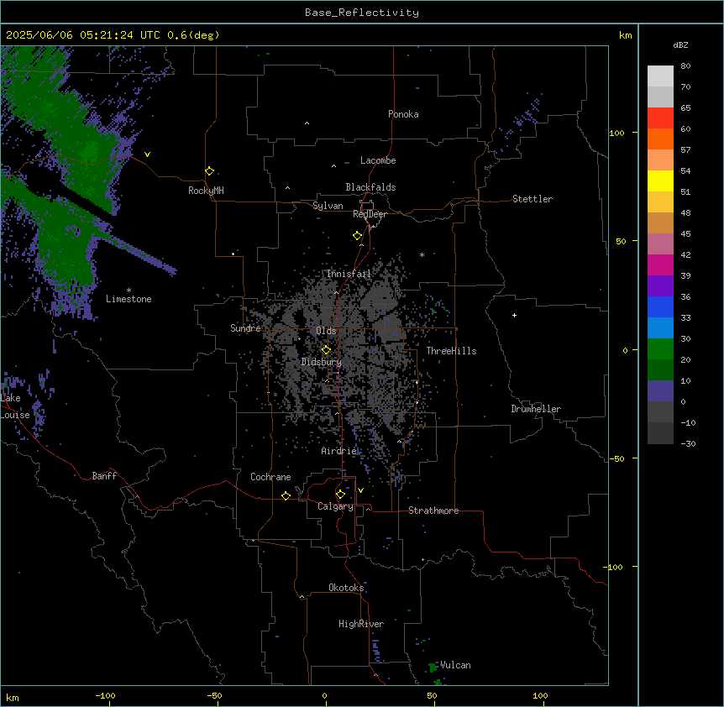Select the brown 48-45 dBZ legend swatch
Viewport: 724px width, 707px height.
pyautogui.click(x=660, y=223)
